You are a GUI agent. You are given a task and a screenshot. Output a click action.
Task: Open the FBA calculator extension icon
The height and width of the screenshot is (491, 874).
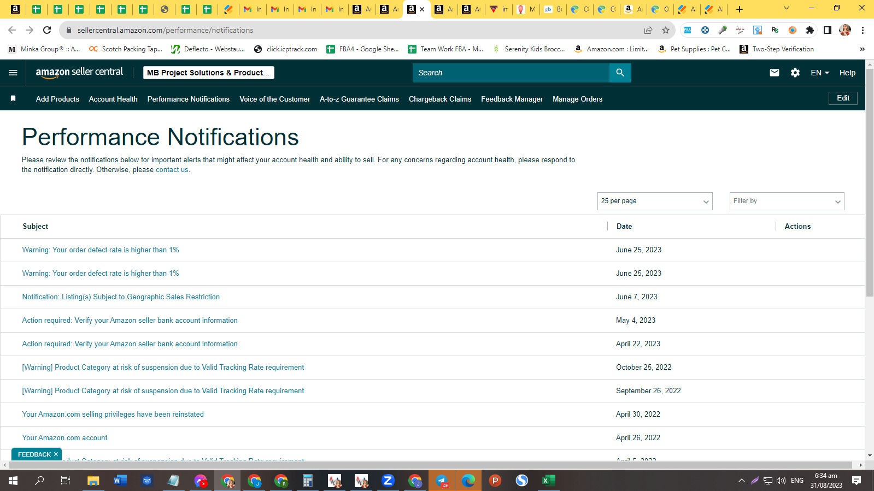click(688, 30)
